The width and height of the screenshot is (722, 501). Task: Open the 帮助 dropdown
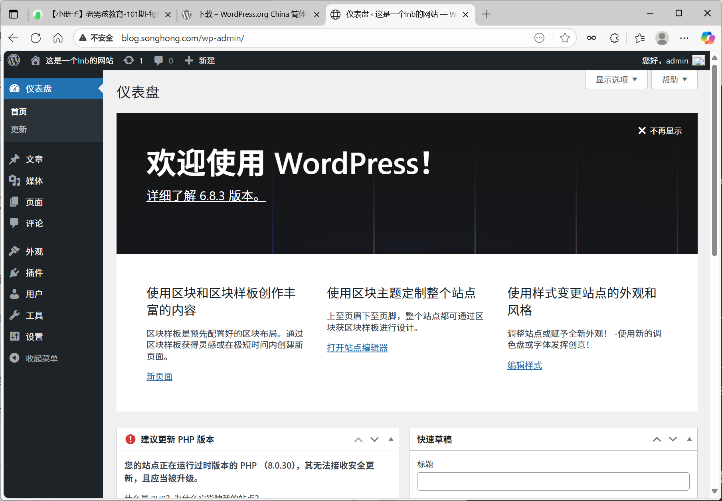[x=674, y=79]
